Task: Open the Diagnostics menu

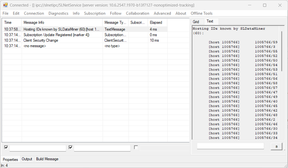Action: click(x=58, y=13)
